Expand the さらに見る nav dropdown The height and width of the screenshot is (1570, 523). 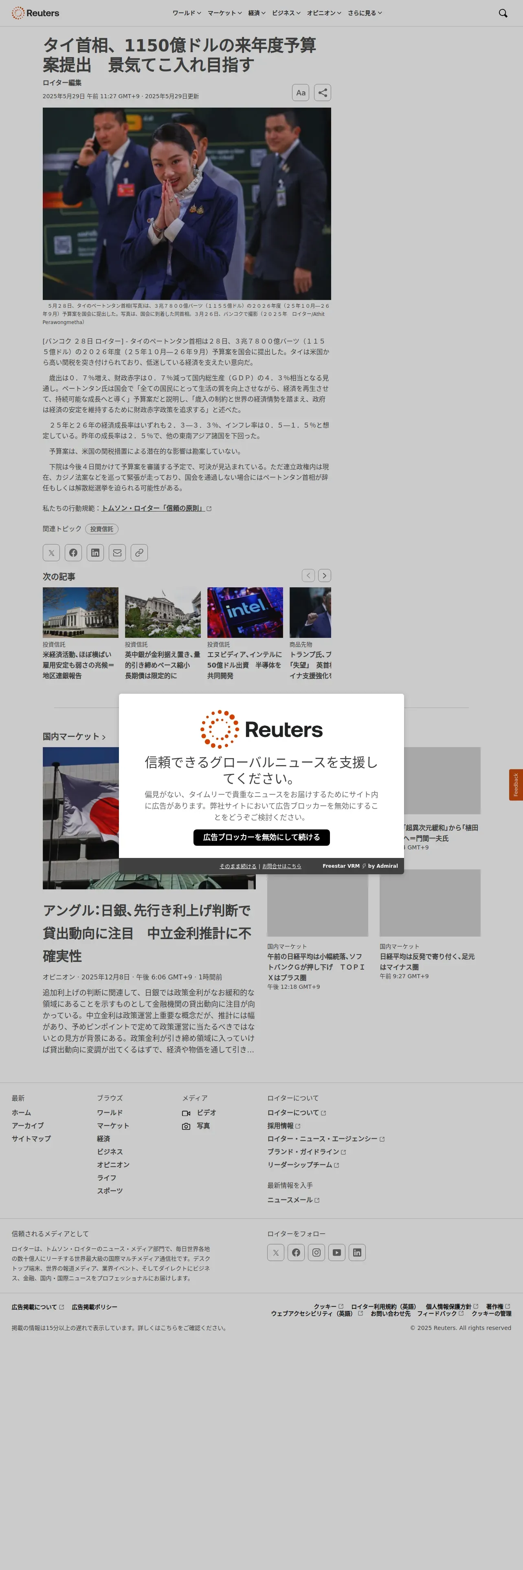365,13
